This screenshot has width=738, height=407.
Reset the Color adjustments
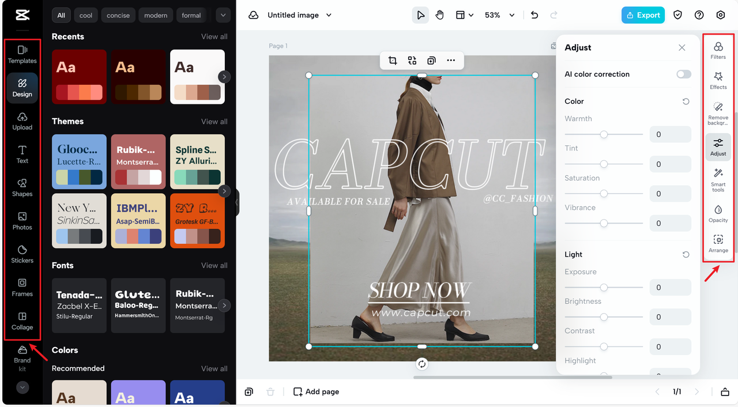coord(686,101)
